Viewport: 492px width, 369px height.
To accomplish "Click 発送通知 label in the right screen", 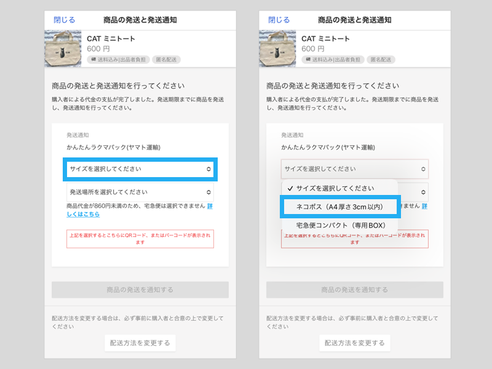I will 292,135.
